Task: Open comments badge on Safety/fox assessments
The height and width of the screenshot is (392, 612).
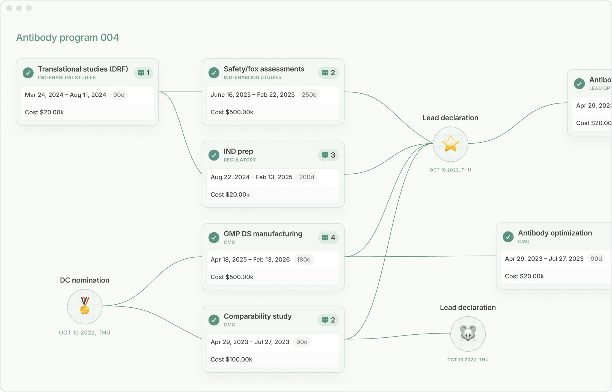Action: pos(328,73)
